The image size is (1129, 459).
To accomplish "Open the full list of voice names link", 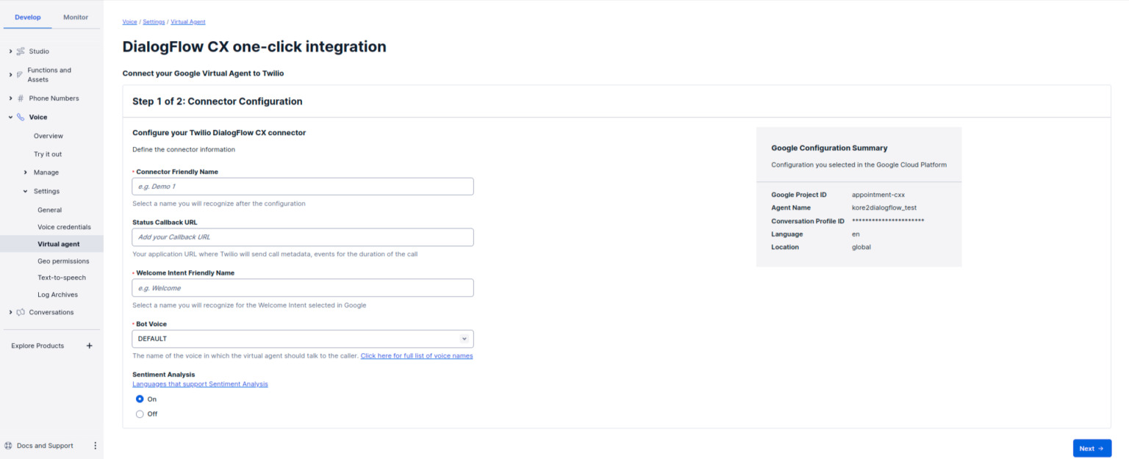I will point(417,355).
